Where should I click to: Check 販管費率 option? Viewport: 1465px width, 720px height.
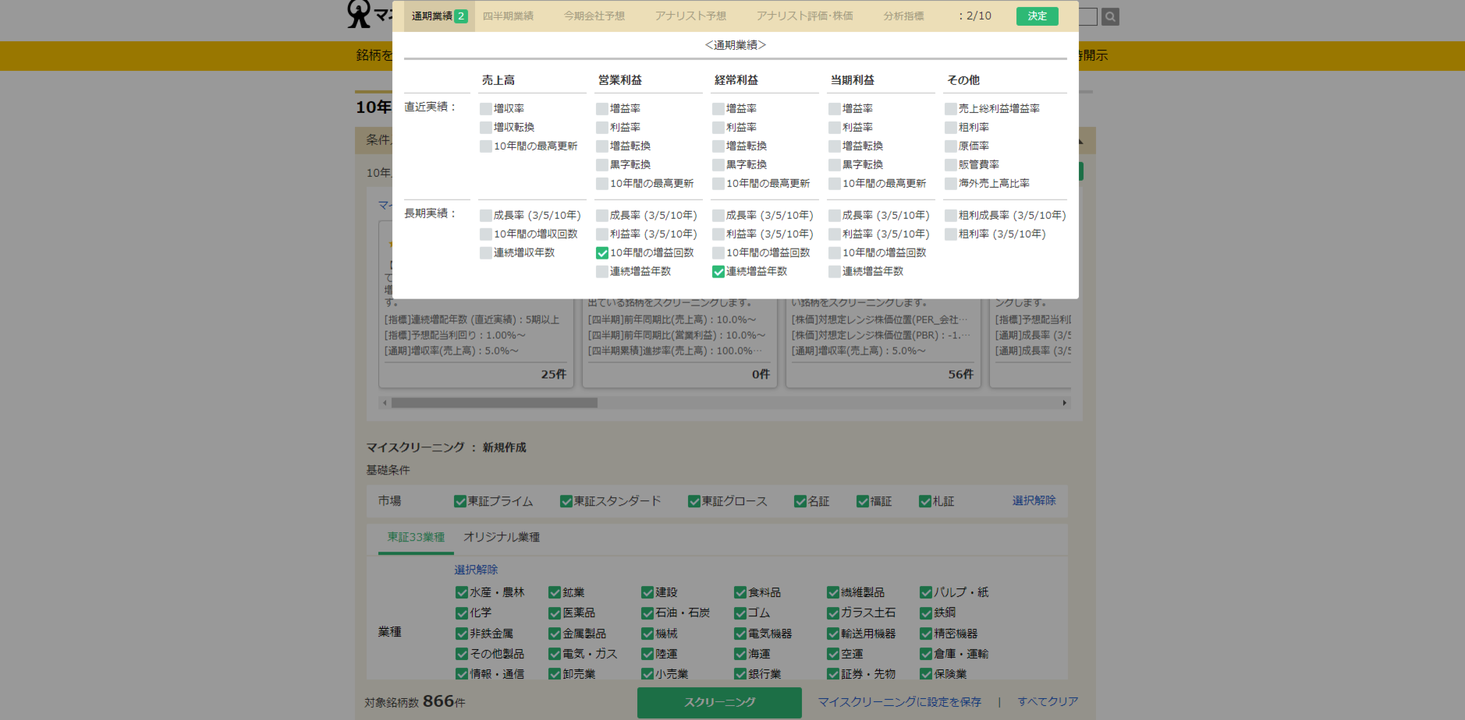tap(951, 165)
